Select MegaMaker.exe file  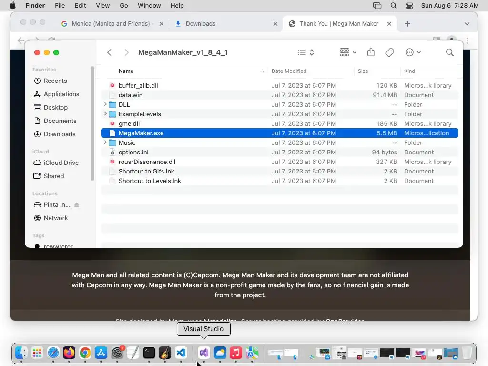click(279, 133)
